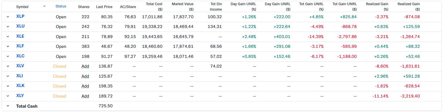Expand the XLE row chevron
The image size is (443, 112).
pyautogui.click(x=8, y=36)
